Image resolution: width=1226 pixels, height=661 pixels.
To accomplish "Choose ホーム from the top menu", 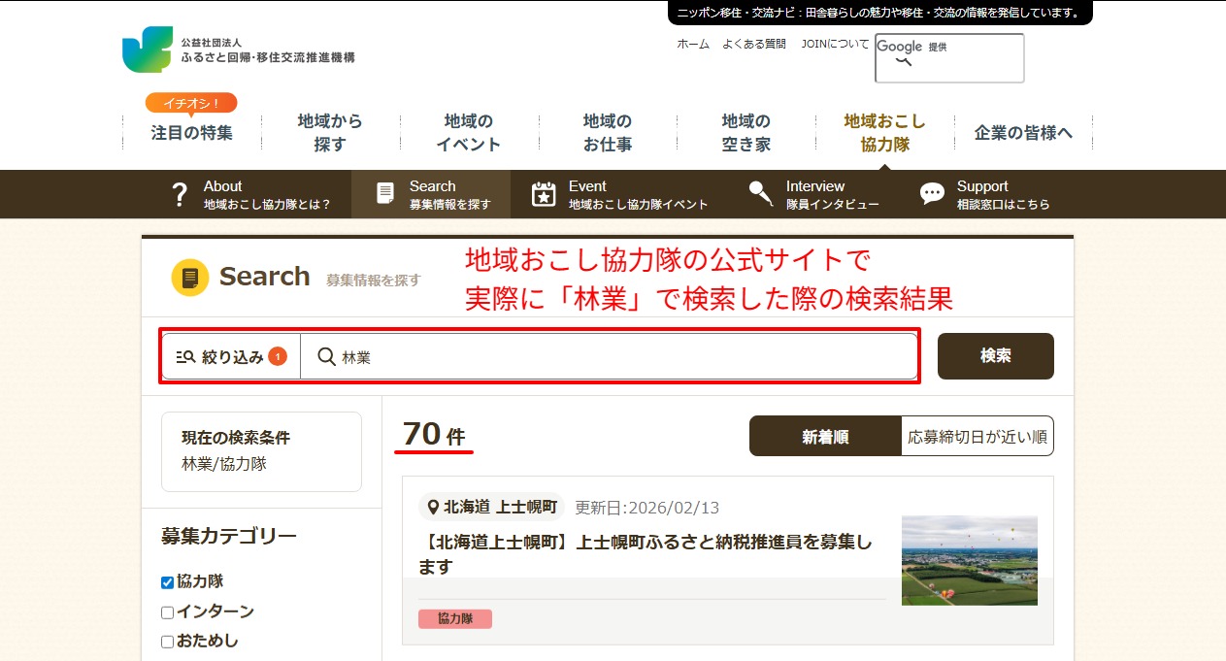I will tap(692, 44).
